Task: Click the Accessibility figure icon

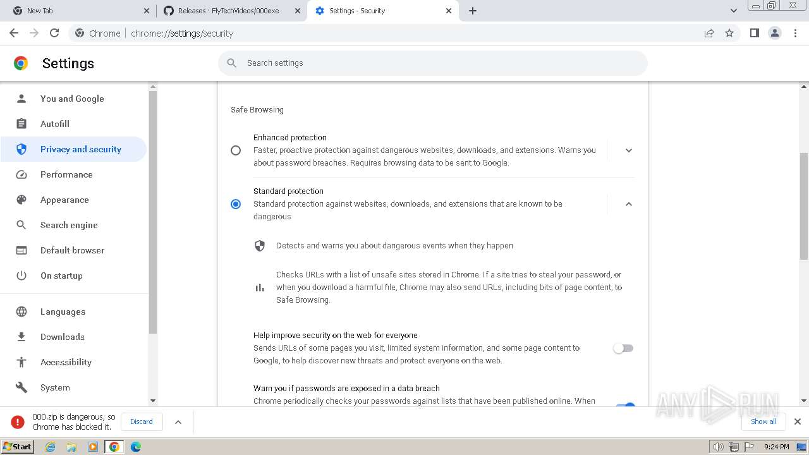Action: click(x=21, y=362)
